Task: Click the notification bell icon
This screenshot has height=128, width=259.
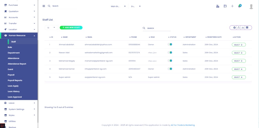Action: [239, 6]
